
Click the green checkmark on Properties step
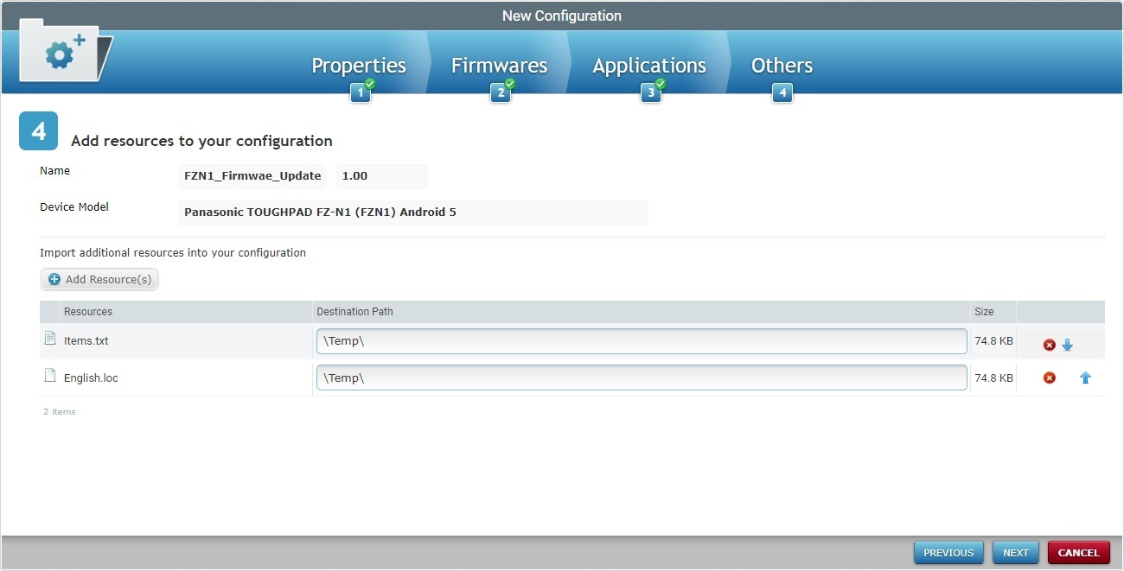click(x=370, y=86)
